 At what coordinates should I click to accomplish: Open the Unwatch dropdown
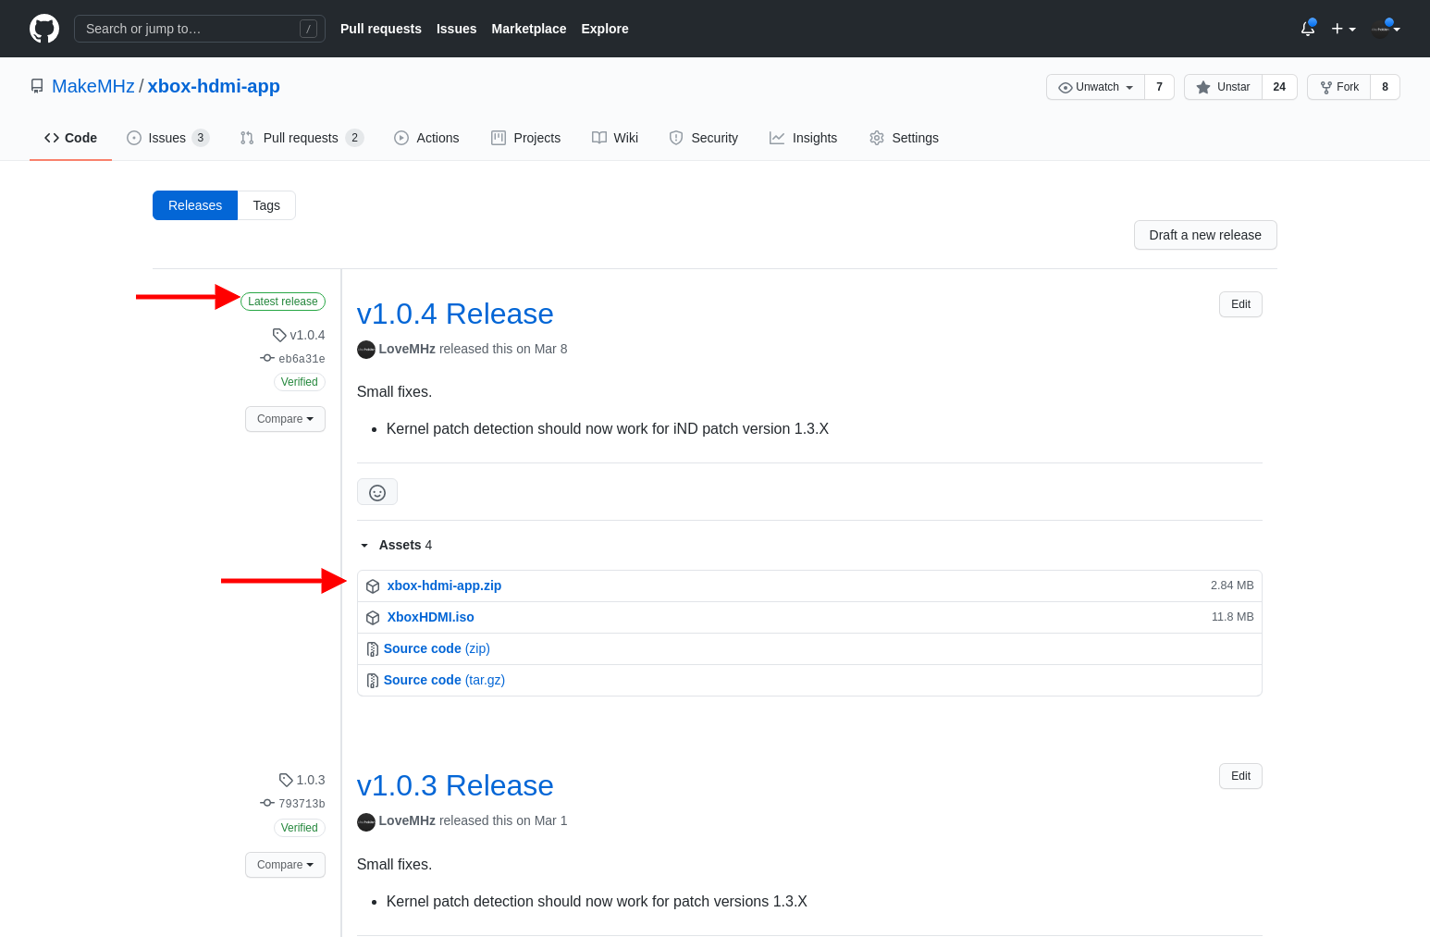(x=1096, y=87)
